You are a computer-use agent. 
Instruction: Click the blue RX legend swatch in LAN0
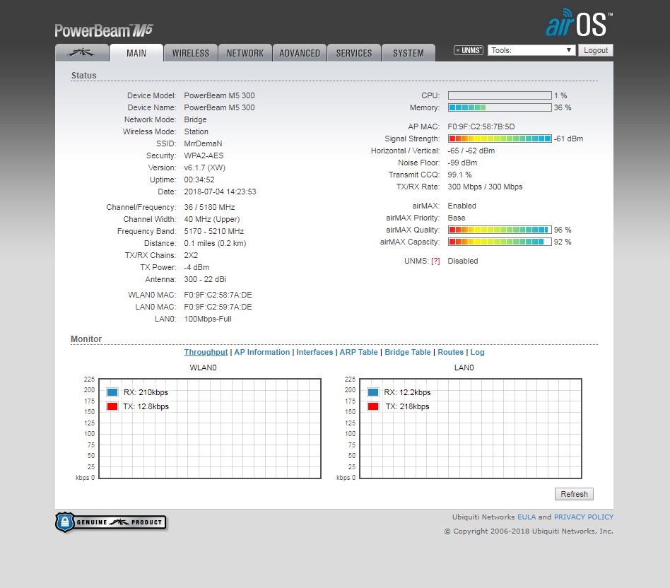pos(373,392)
